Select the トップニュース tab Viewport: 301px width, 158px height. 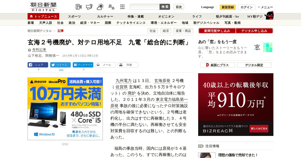click(x=43, y=16)
